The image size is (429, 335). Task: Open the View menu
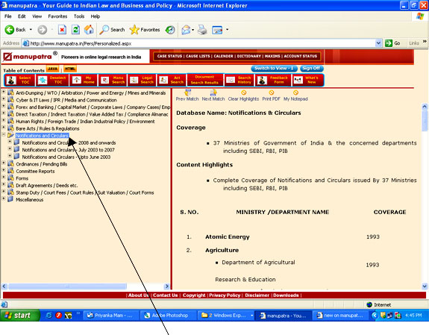click(x=37, y=16)
